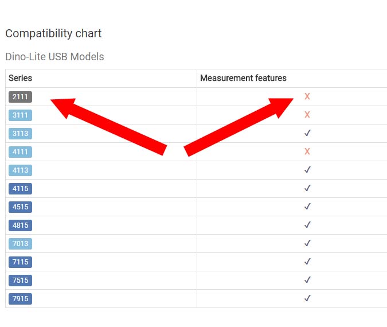The width and height of the screenshot is (387, 327).
Task: Click the checkmark in 4113 row
Action: [307, 170]
